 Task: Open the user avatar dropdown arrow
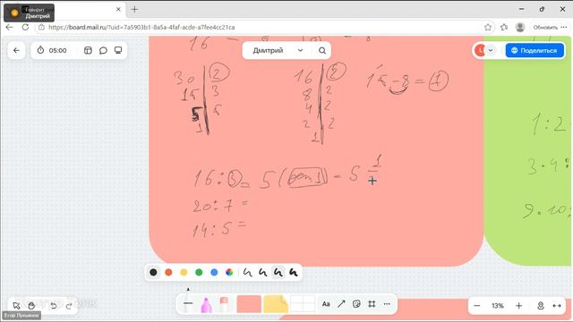click(491, 50)
